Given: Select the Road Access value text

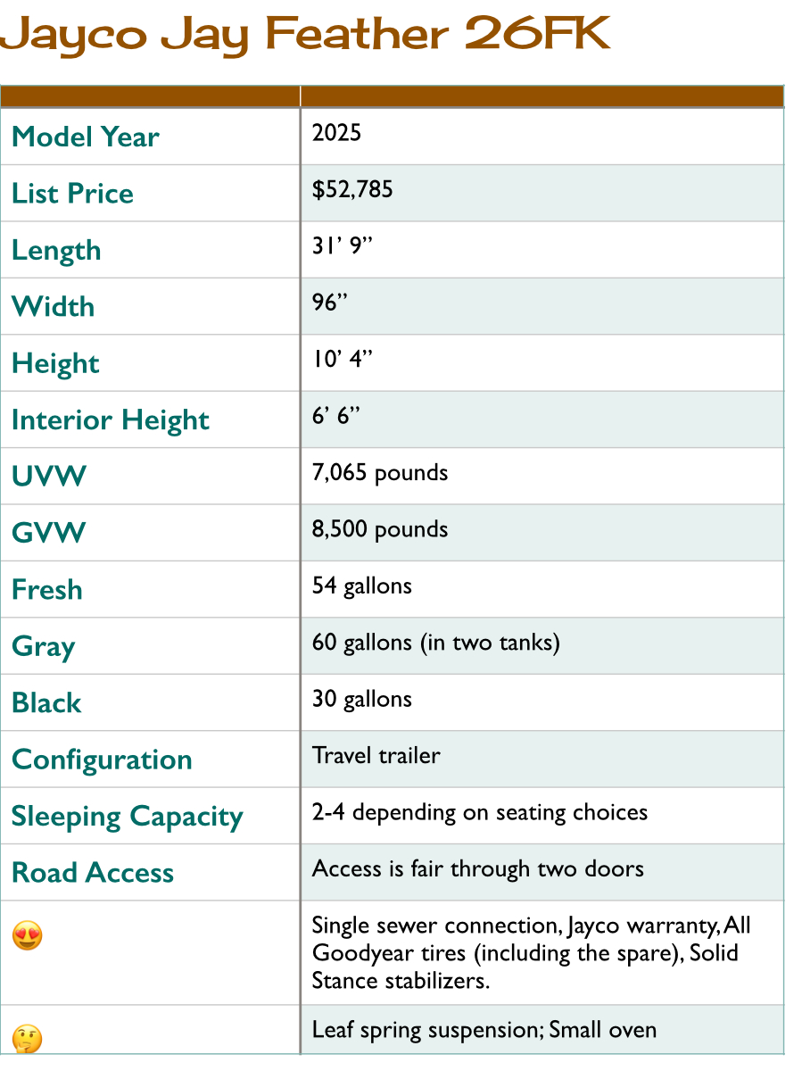Looking at the screenshot, I should tap(478, 868).
